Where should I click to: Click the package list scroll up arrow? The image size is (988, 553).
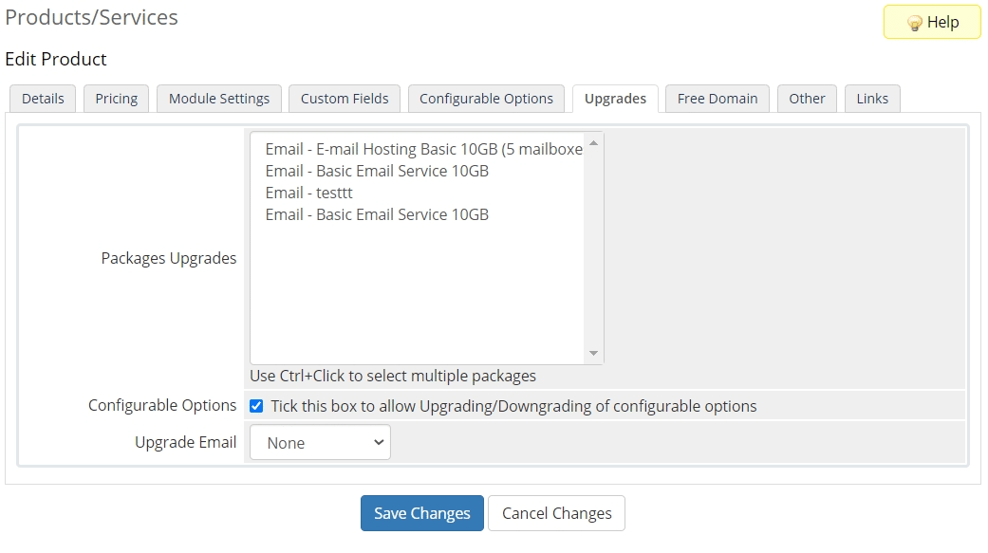click(594, 143)
